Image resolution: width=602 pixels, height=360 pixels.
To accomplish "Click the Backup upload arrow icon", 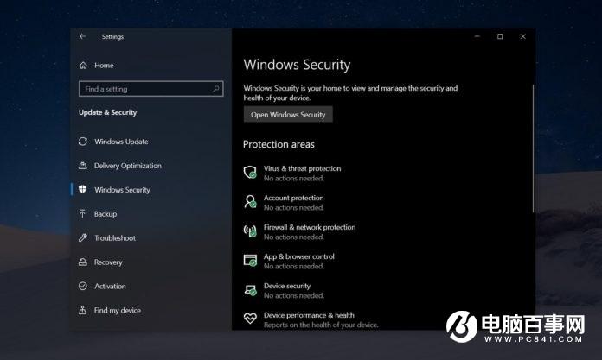I will click(x=82, y=213).
